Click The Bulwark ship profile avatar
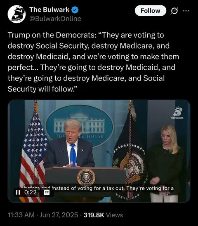 pos(16,14)
